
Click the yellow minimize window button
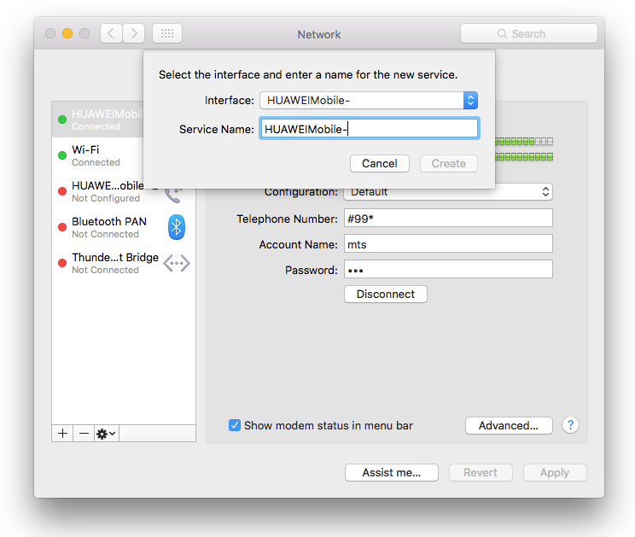pyautogui.click(x=67, y=33)
